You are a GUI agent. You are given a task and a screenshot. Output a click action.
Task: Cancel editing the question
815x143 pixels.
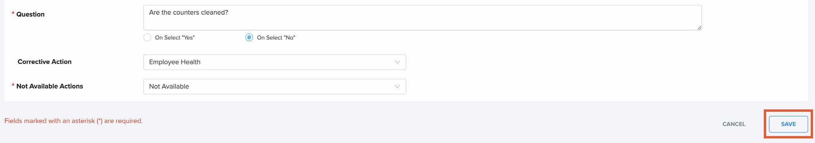[x=734, y=124]
